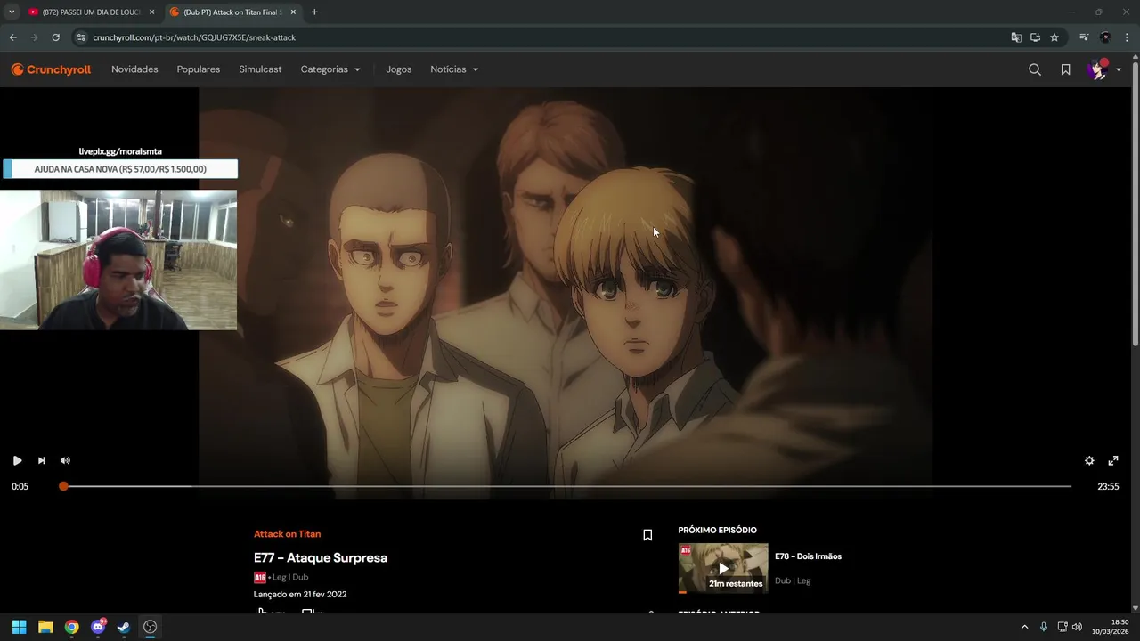This screenshot has width=1140, height=641.
Task: Open the translate page icon
Action: (1016, 37)
